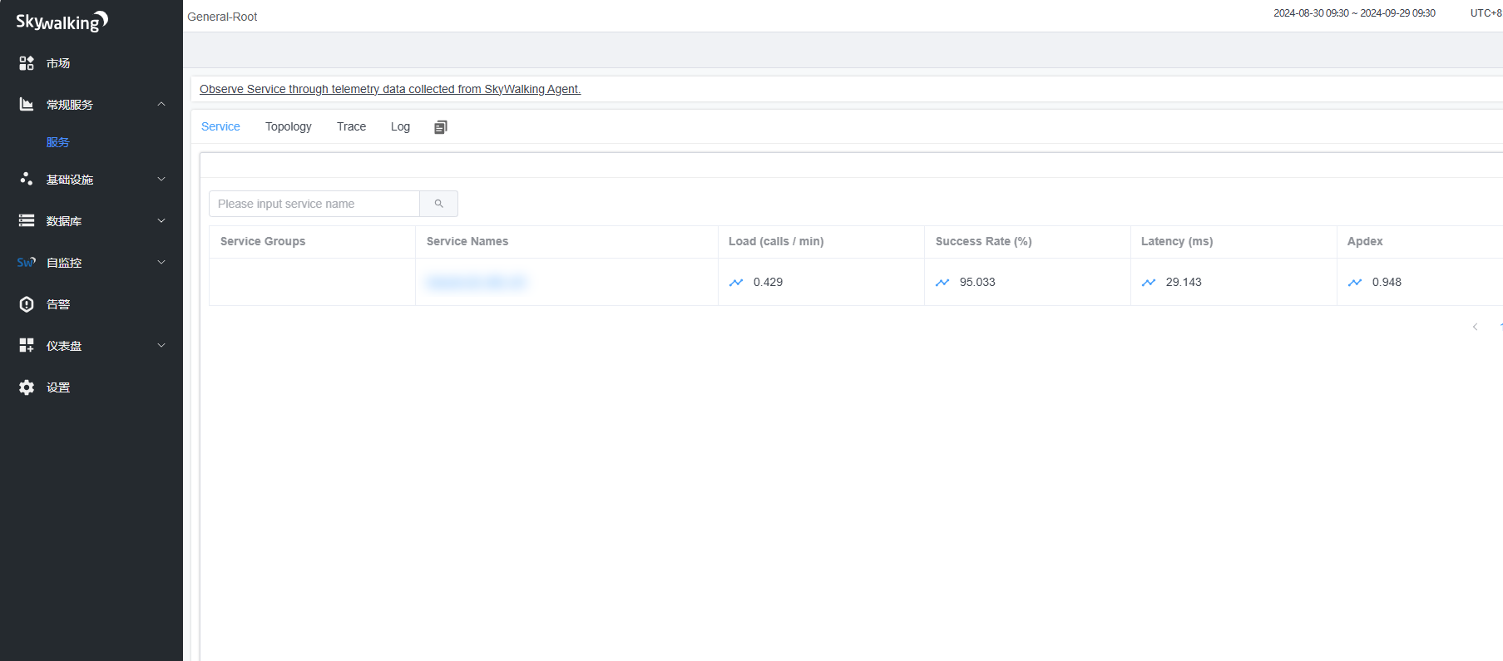Open the SkyWalking Agent telemetry link
Viewport: 1503px width, 661px height.
click(x=389, y=89)
